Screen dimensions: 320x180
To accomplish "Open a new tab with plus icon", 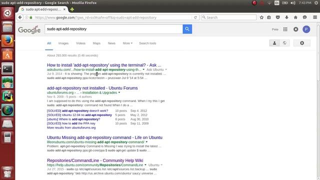I will point(72,9).
